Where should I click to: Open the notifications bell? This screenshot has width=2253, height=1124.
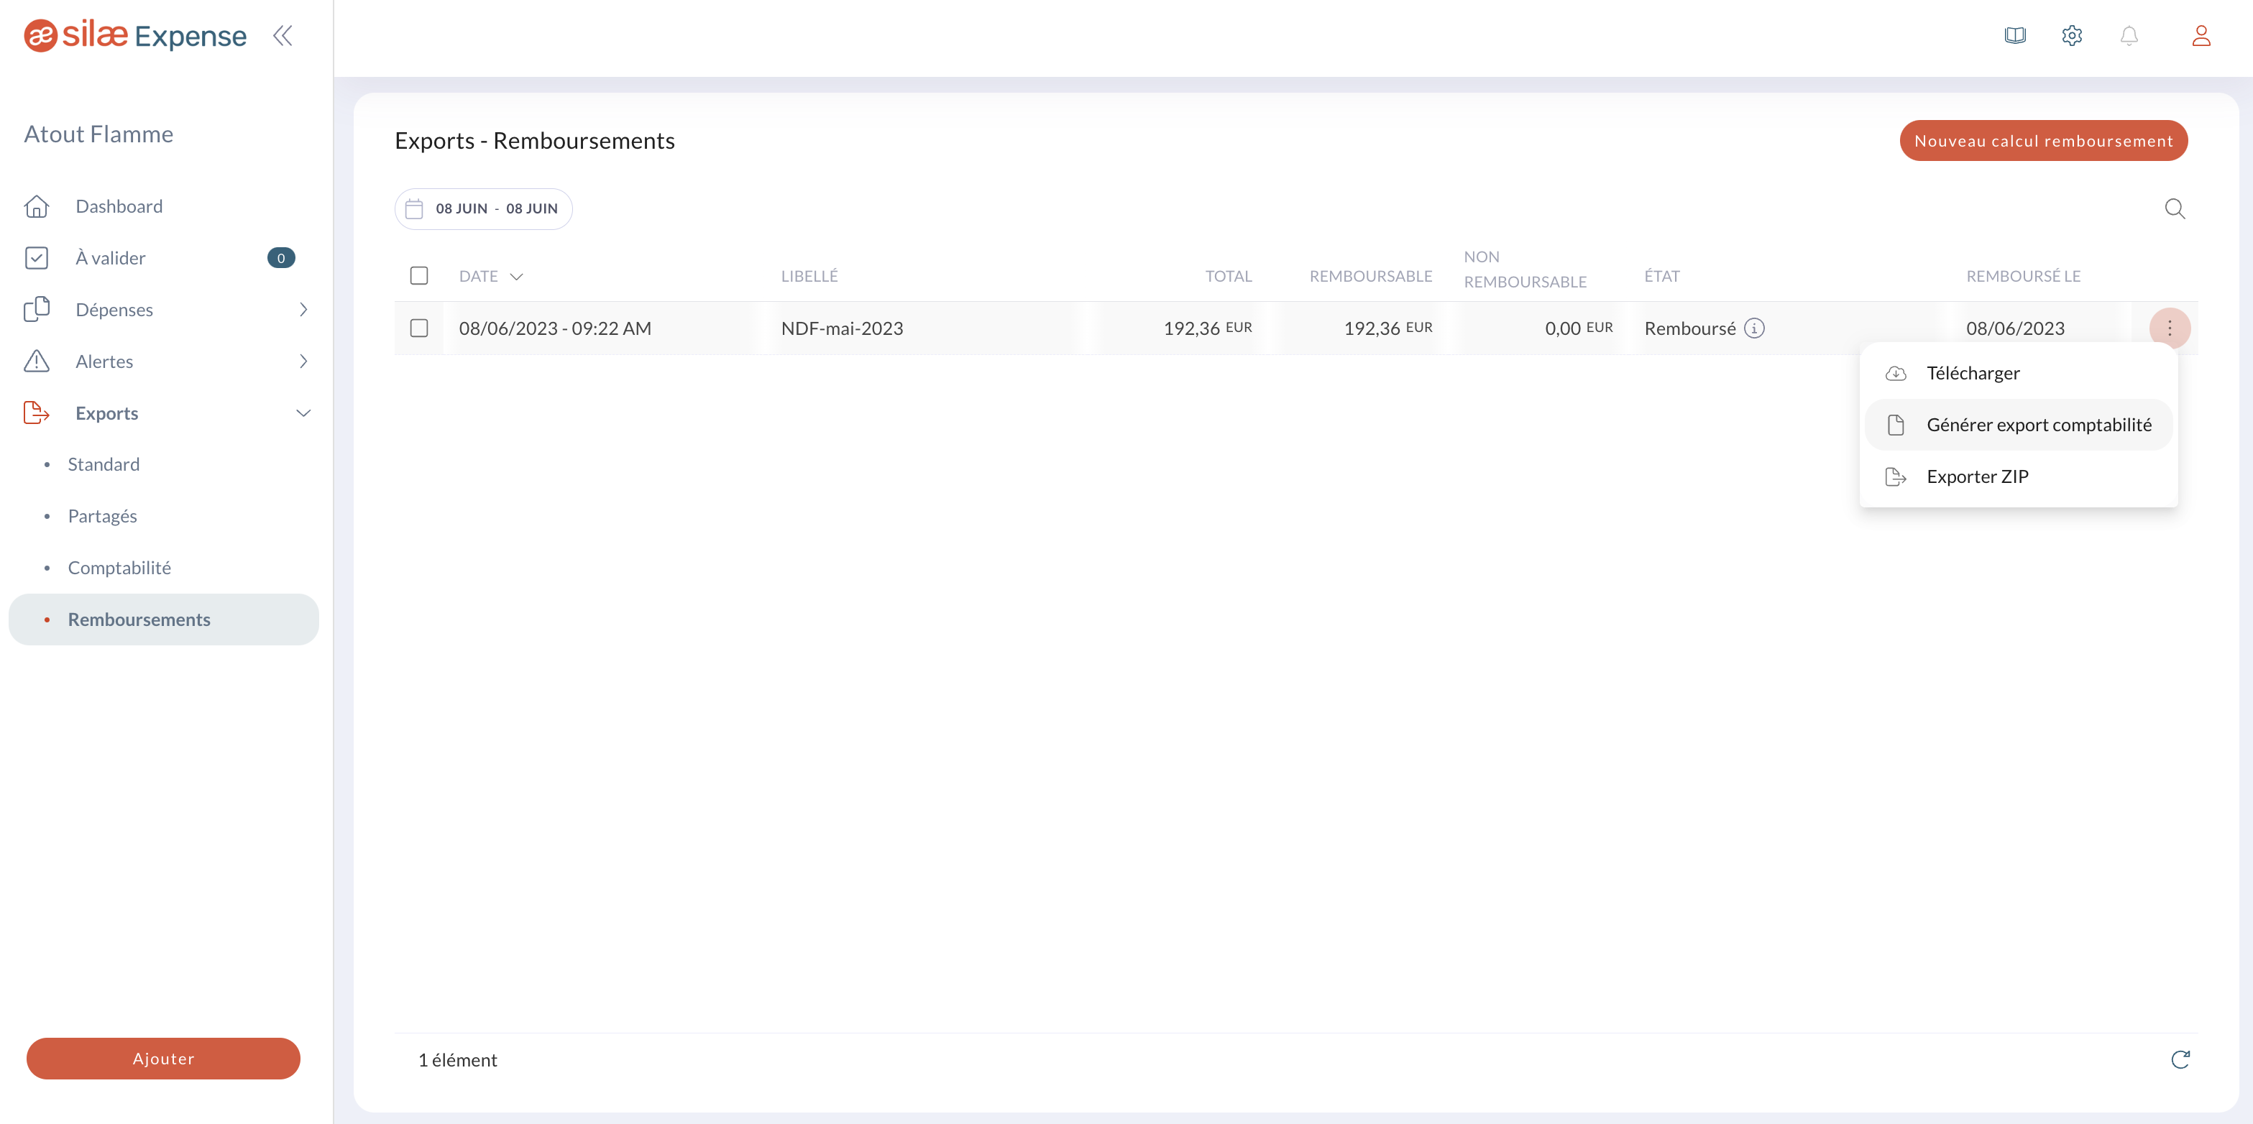click(2129, 36)
